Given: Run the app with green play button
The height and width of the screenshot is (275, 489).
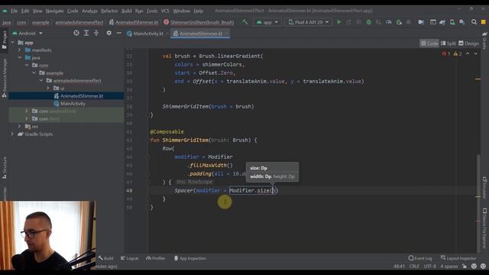Looking at the screenshot, I should pos(339,22).
